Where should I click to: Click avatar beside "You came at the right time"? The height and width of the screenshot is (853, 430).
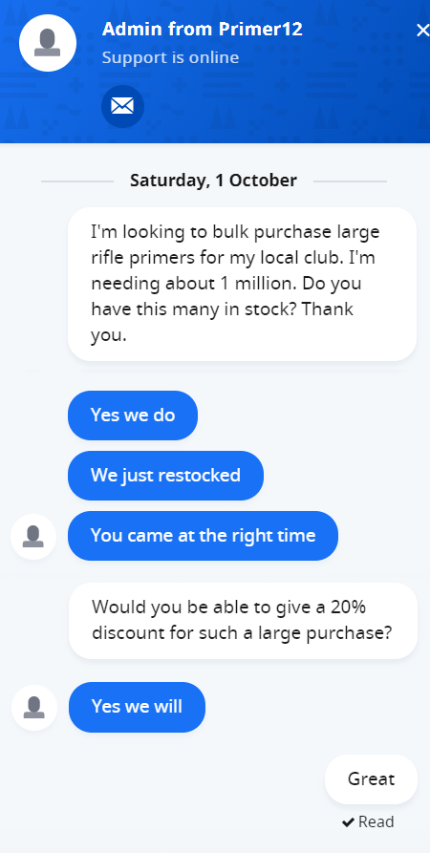click(x=33, y=537)
